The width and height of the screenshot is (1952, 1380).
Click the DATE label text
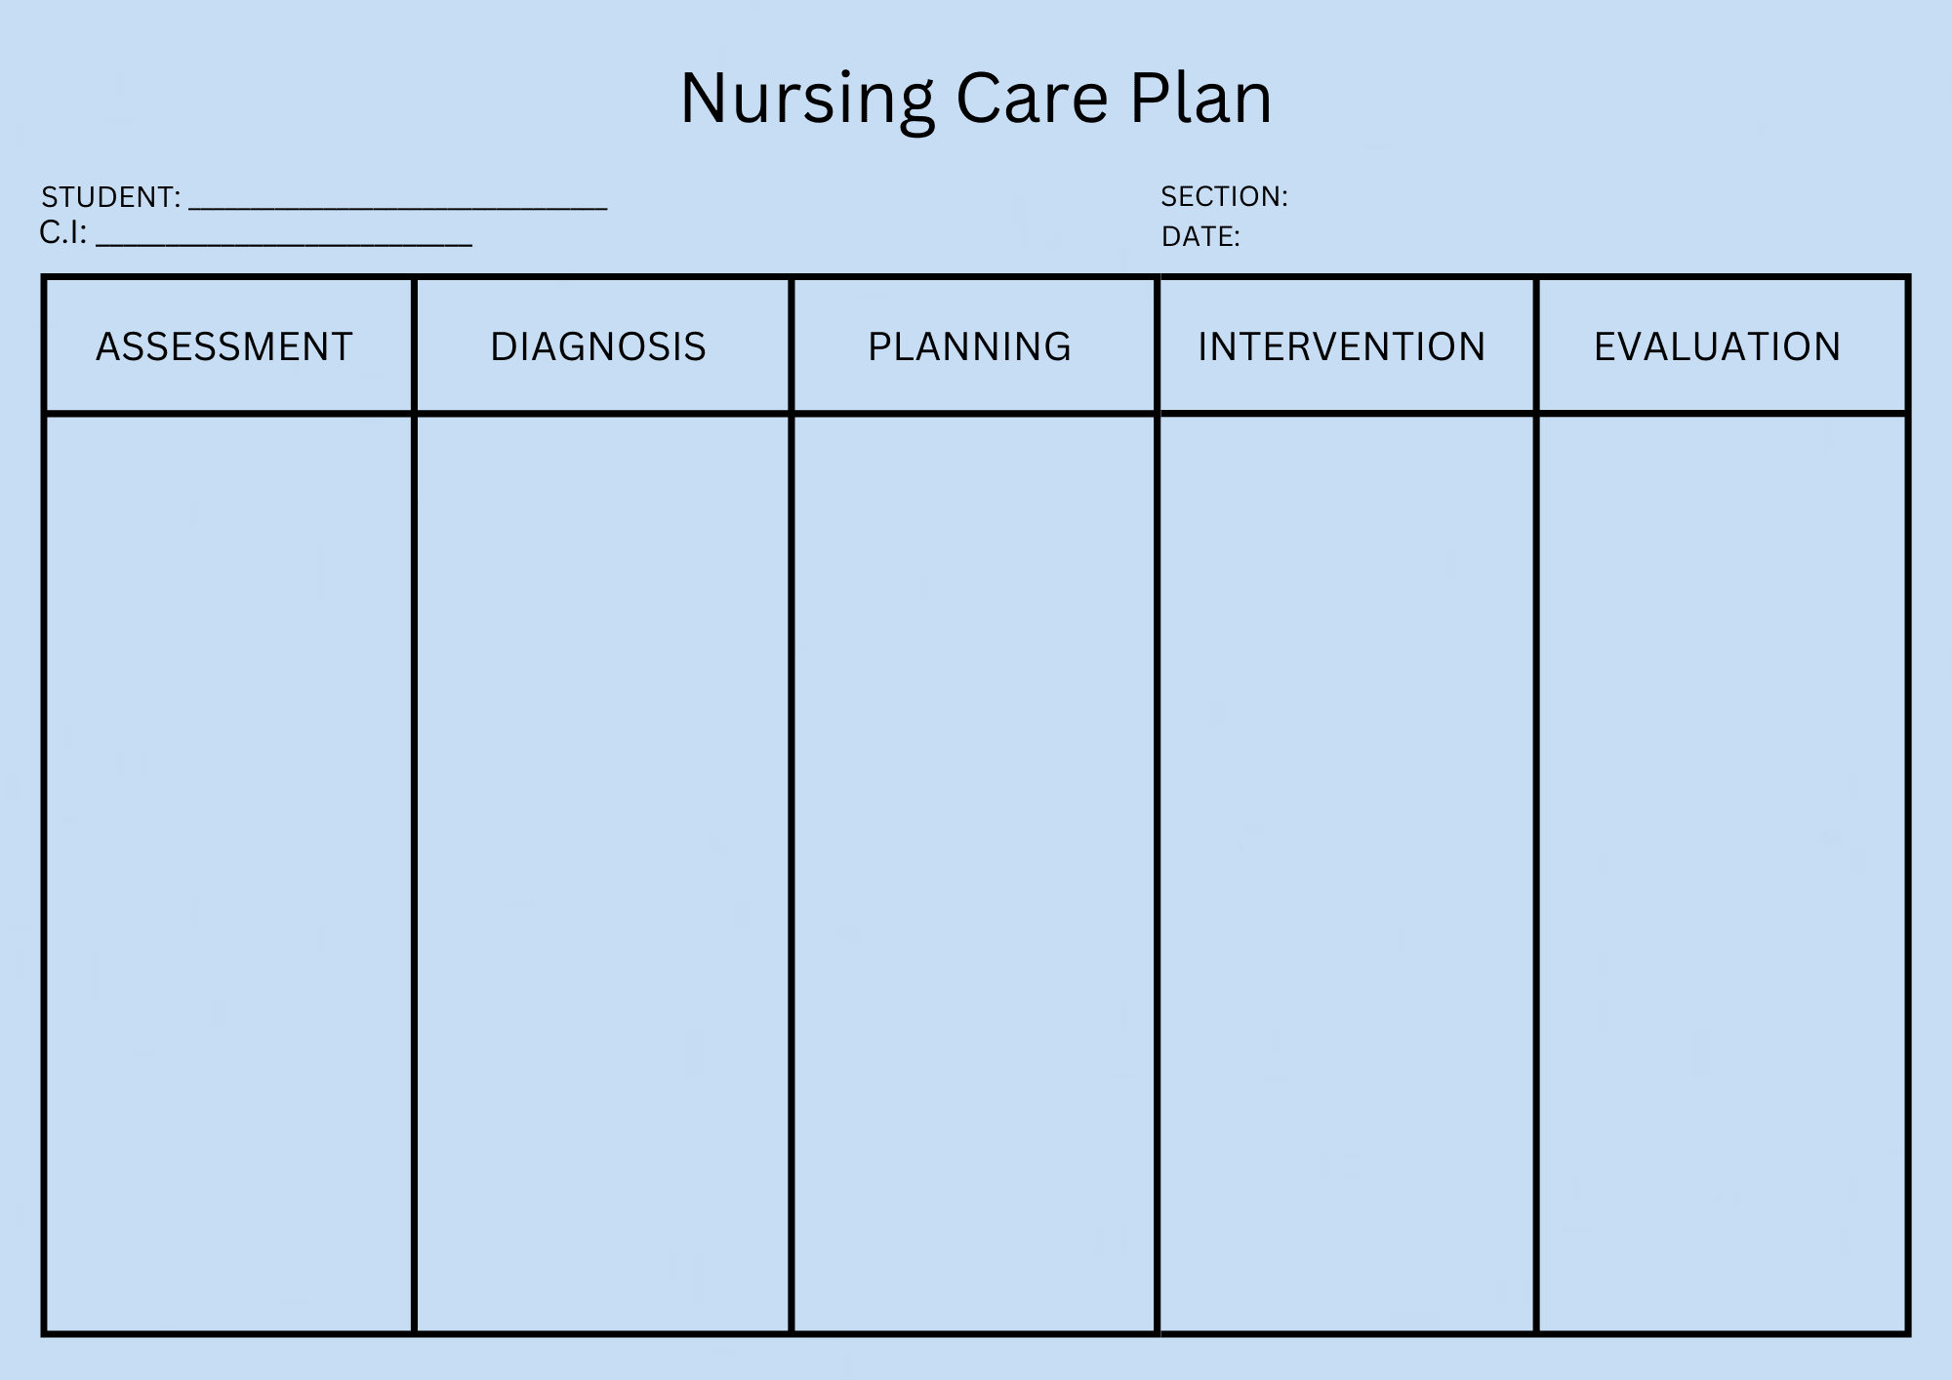coord(1200,237)
